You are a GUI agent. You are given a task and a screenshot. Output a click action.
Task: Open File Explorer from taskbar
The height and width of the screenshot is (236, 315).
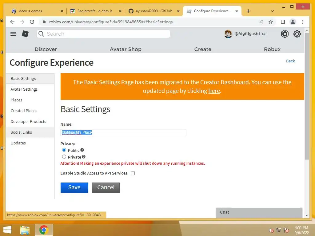click(x=25, y=230)
